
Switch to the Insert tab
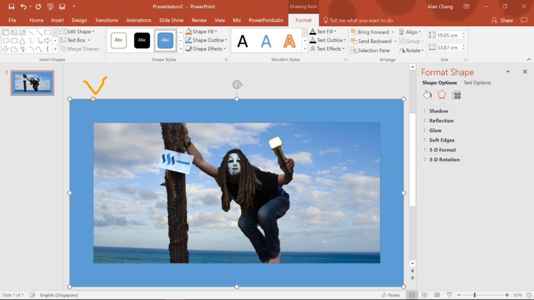coord(58,20)
